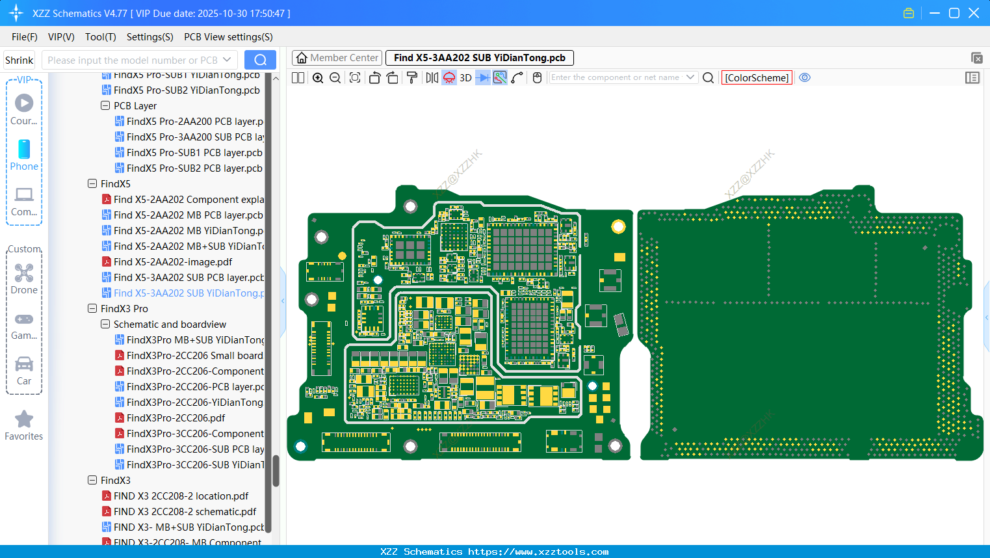Image resolution: width=990 pixels, height=558 pixels.
Task: Switch to the Member Center tab
Action: [337, 58]
